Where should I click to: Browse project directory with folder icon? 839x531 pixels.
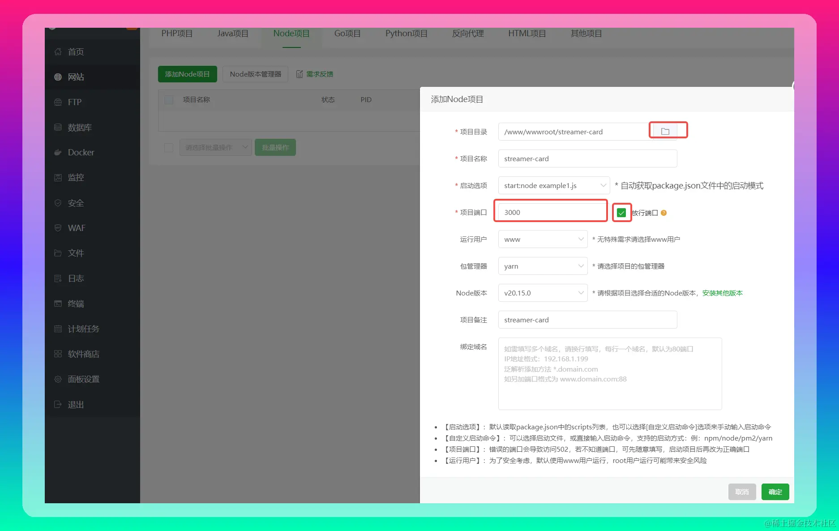(x=665, y=132)
